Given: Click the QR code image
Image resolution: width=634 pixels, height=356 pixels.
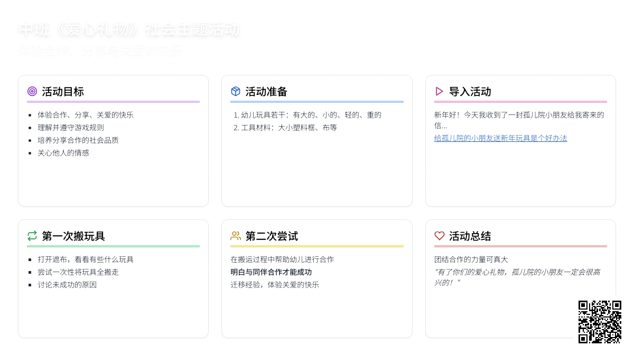Looking at the screenshot, I should [x=600, y=322].
